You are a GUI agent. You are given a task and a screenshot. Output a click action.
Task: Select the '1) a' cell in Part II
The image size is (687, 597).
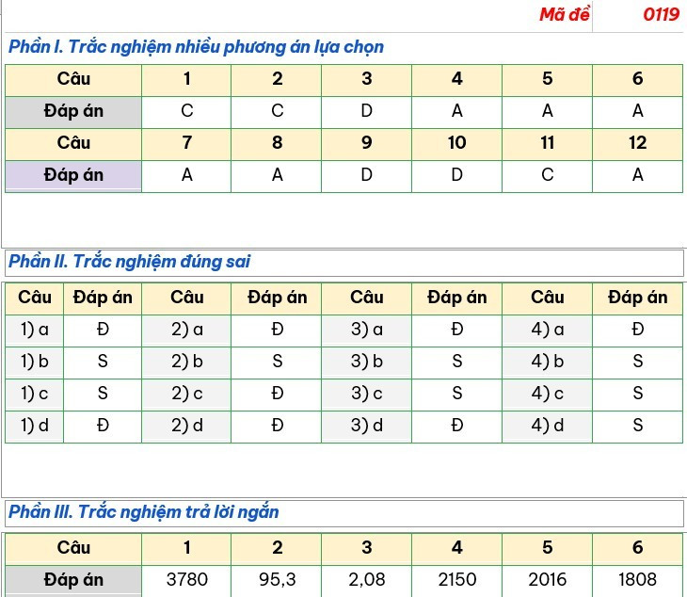click(35, 330)
